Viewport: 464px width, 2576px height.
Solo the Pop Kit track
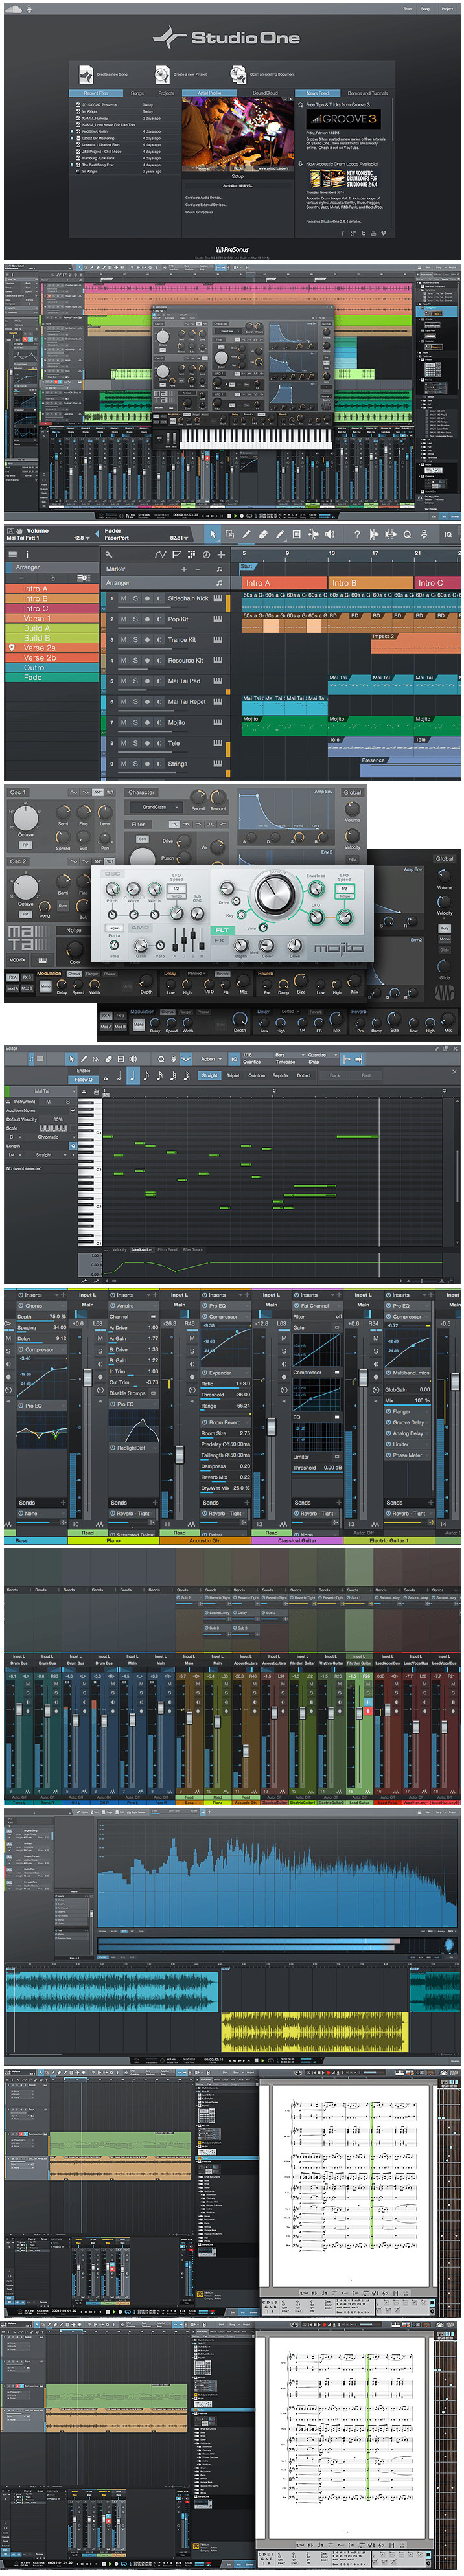(x=136, y=620)
